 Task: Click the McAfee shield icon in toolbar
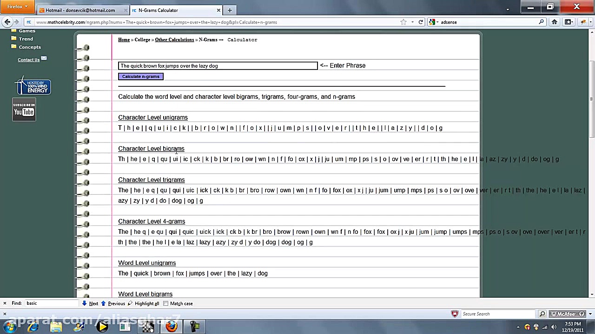tap(455, 314)
